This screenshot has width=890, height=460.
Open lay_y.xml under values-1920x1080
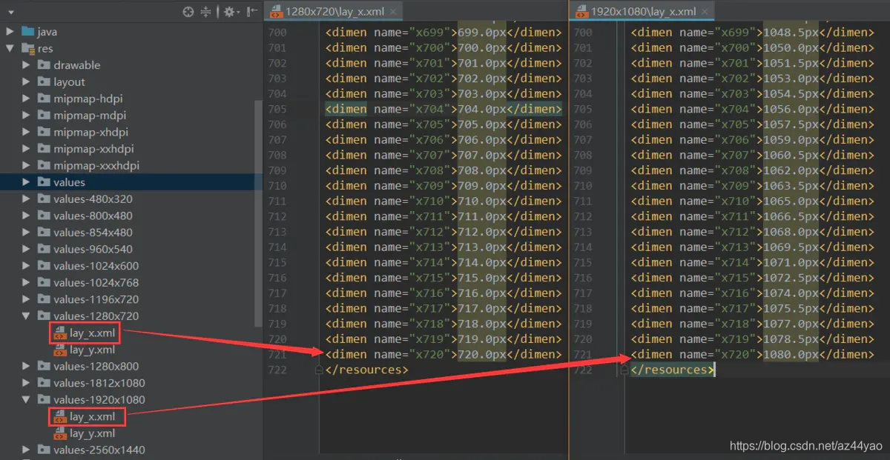[x=93, y=433]
